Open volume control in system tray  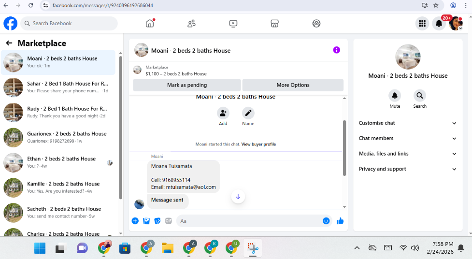point(415,248)
